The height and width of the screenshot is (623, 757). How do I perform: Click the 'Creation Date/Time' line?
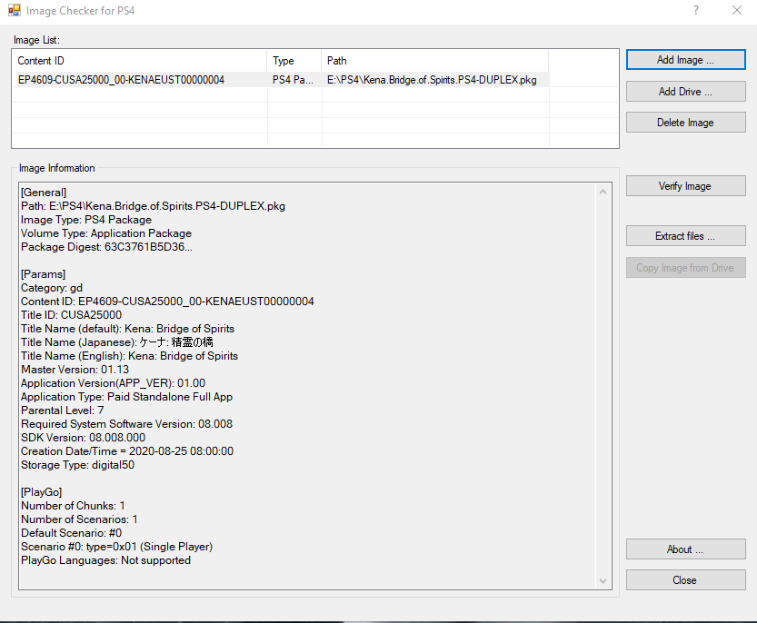(127, 451)
